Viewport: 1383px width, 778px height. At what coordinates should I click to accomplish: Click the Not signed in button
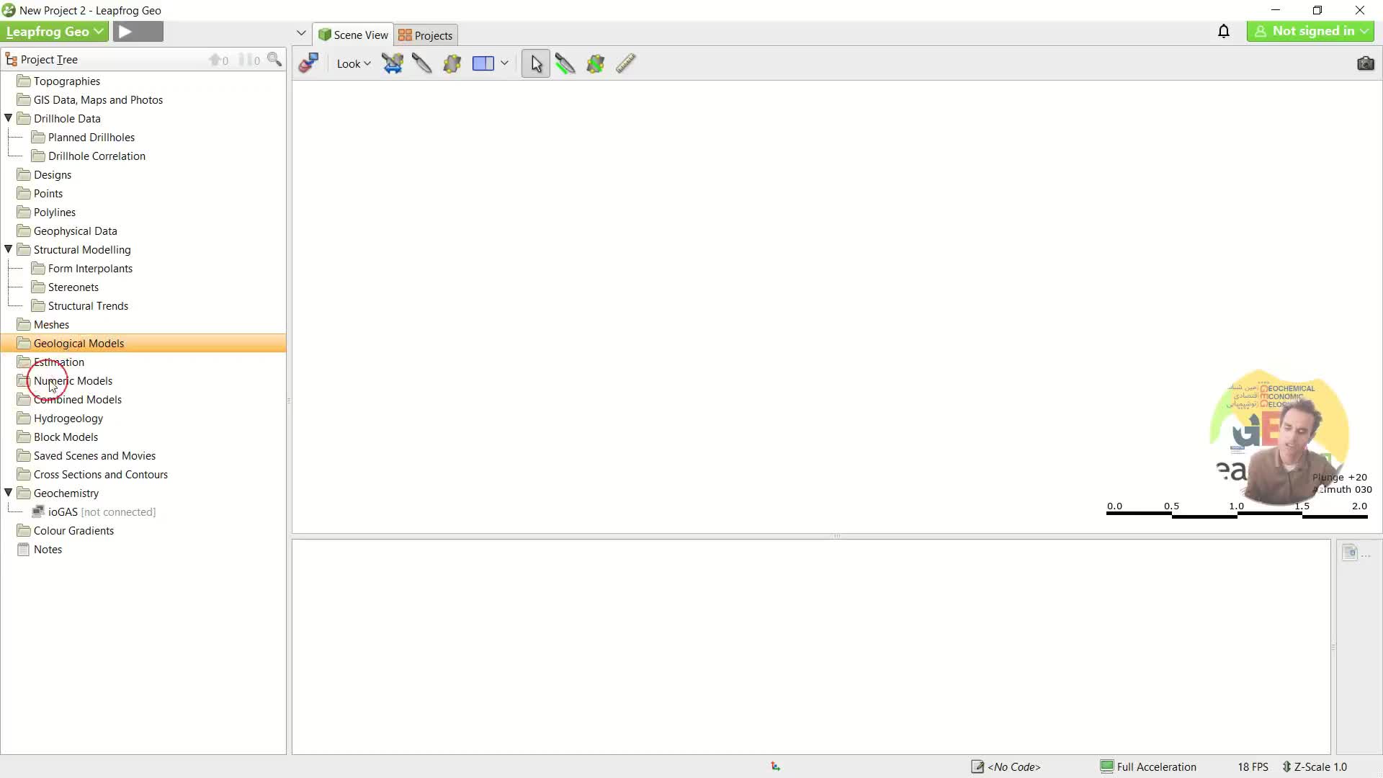[1310, 31]
